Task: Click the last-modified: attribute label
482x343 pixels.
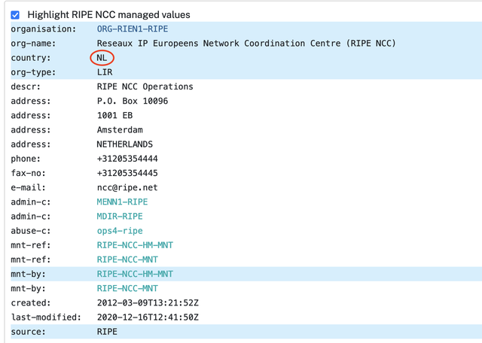Action: 46,317
